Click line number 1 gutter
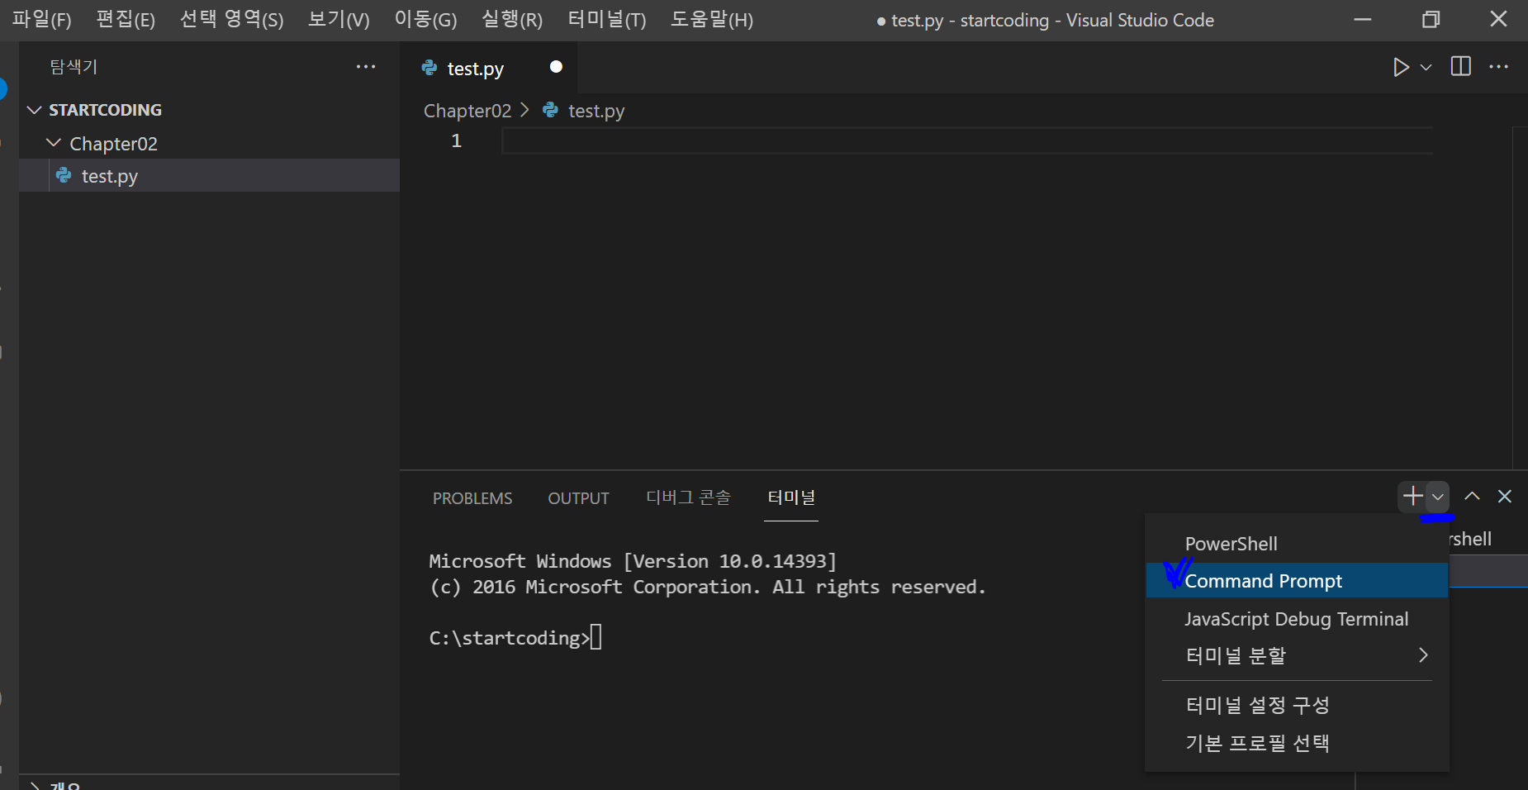Screen dimensions: 1528x790 coord(456,141)
